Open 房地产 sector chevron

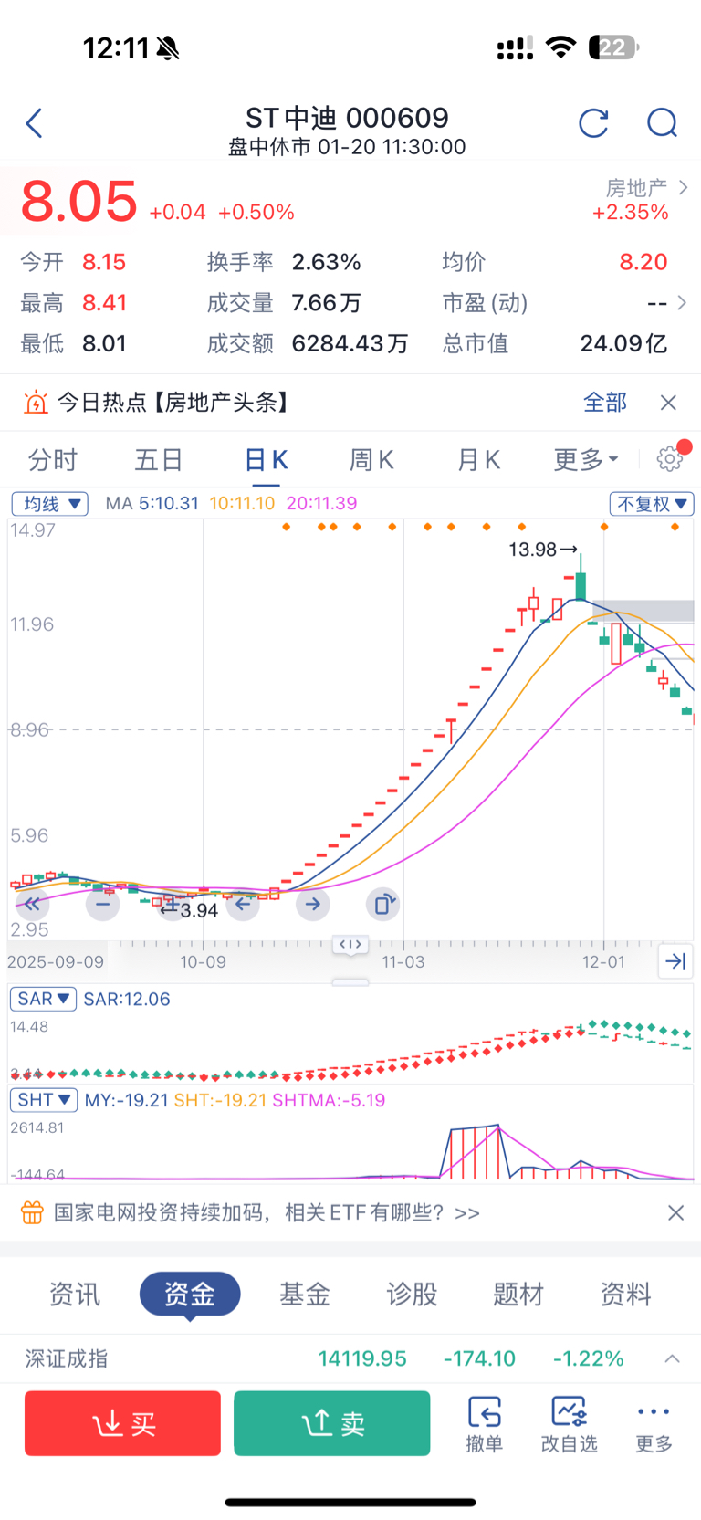click(684, 187)
